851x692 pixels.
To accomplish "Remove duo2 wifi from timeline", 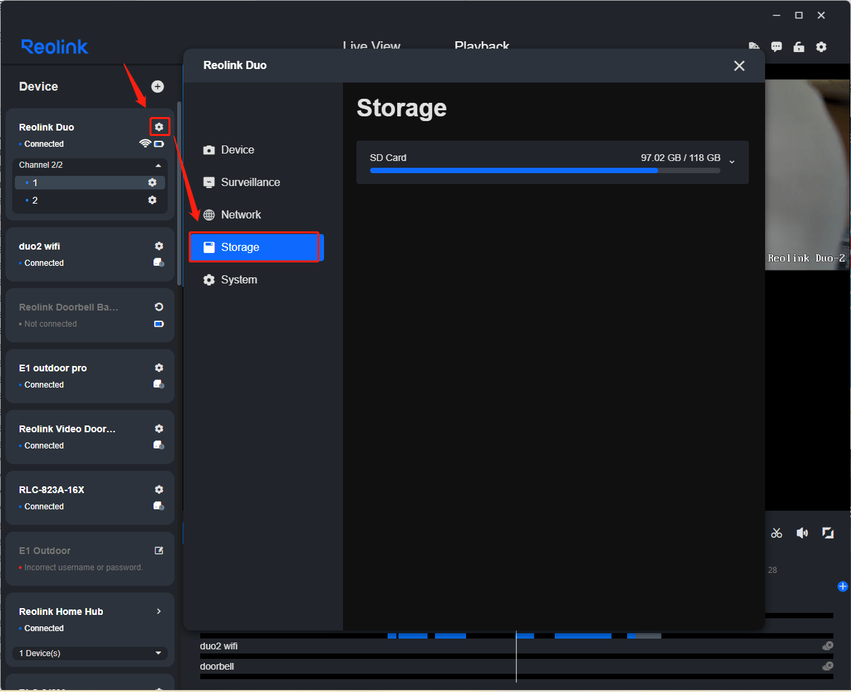I will click(x=828, y=646).
